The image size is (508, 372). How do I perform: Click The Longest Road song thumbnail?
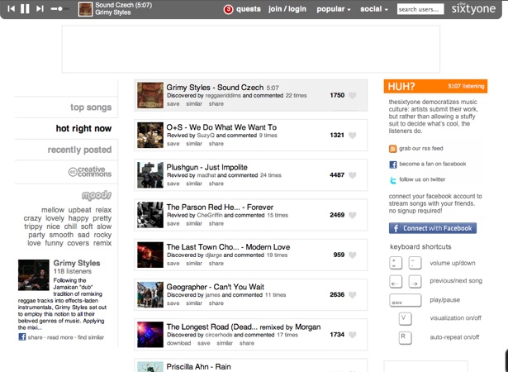150,334
